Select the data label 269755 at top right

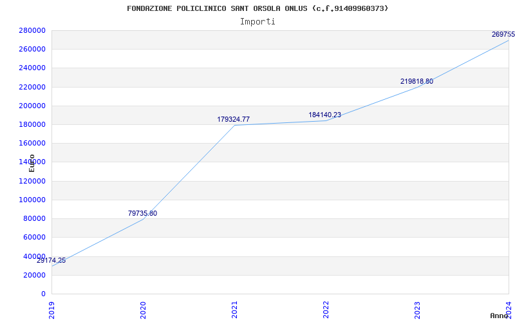[x=503, y=34]
